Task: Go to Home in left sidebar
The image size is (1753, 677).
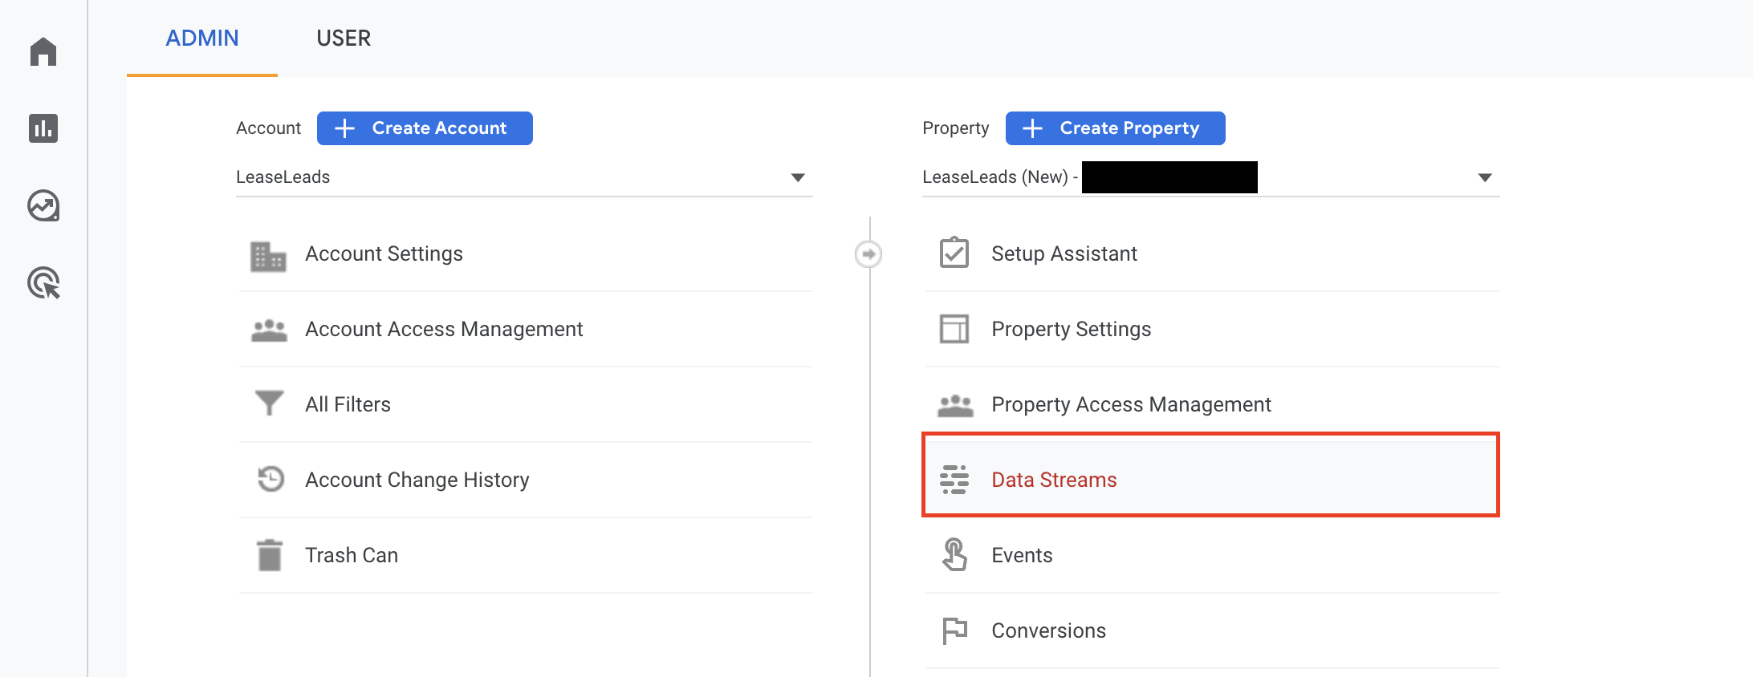Action: [43, 52]
